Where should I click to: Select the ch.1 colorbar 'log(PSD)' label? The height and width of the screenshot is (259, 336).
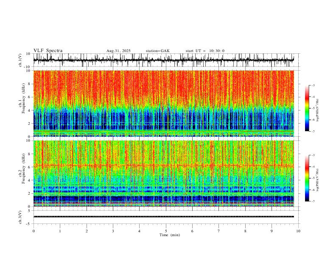coord(317,110)
